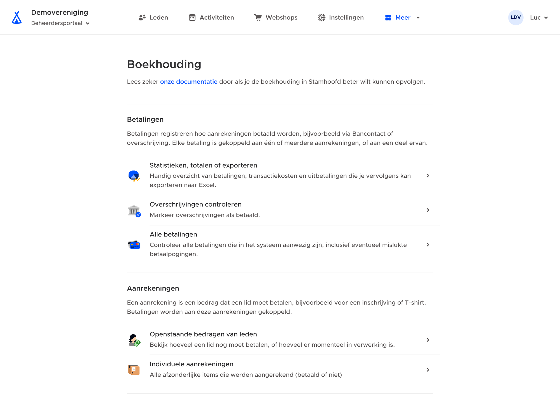Click the LDV avatar circle
The width and height of the screenshot is (560, 394).
516,17
